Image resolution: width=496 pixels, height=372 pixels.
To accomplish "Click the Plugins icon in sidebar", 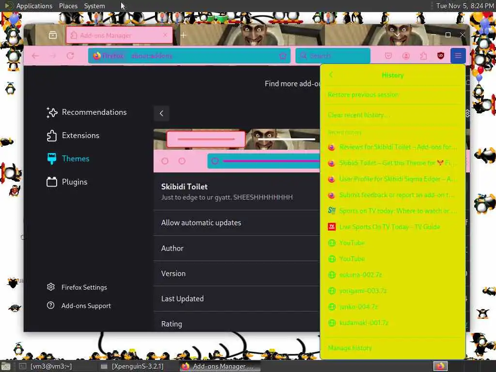I will coord(51,182).
